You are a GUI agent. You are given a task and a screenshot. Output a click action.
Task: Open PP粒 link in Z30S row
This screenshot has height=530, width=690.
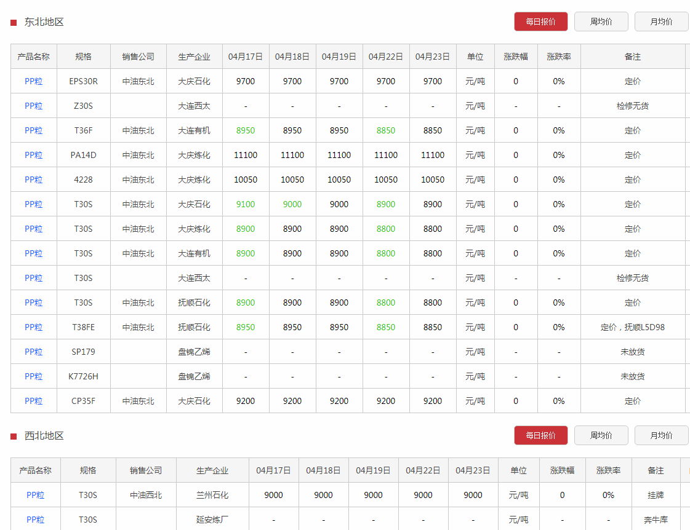pyautogui.click(x=33, y=106)
